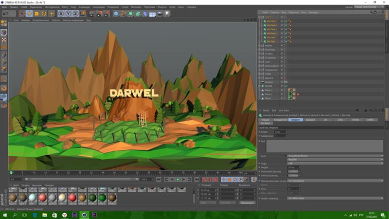The image size is (389, 219).
Task: Click the floor environment icon
Action: [152, 14]
